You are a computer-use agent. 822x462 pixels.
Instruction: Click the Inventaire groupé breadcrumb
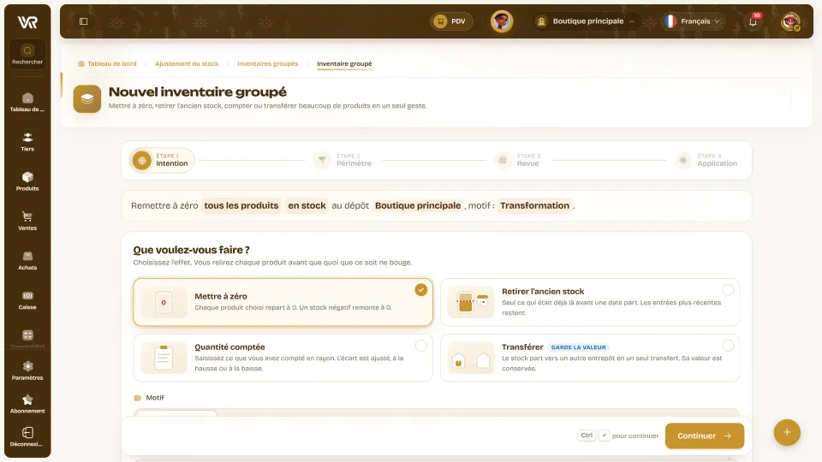pyautogui.click(x=344, y=64)
